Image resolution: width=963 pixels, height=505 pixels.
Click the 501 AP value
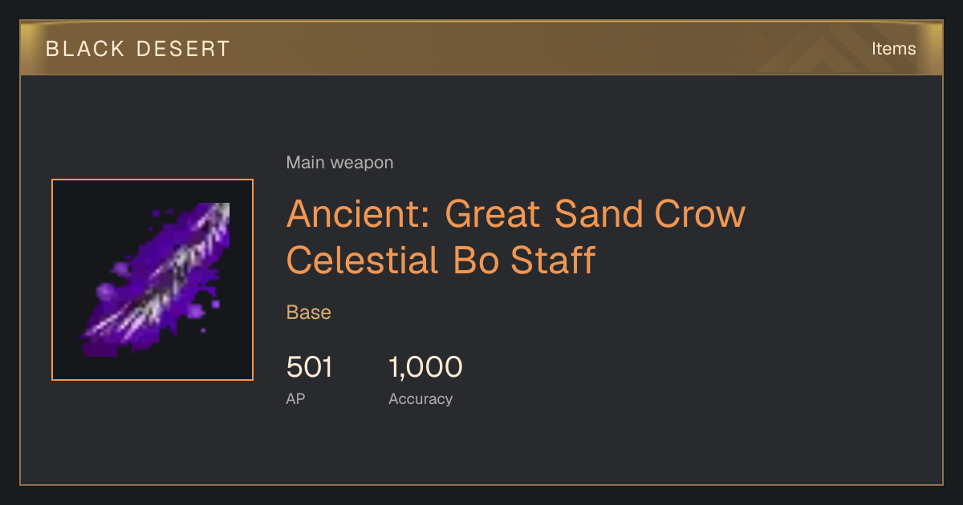point(309,368)
